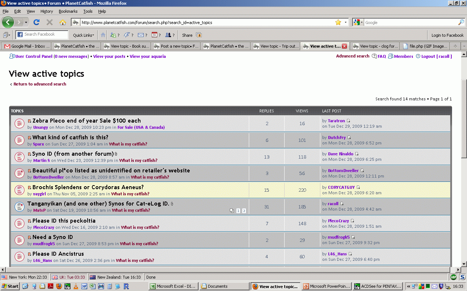This screenshot has width=467, height=291.
Task: Click the Facebook photo upload icon
Action: tap(199, 35)
